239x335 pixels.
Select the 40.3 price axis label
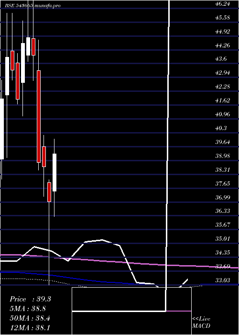click(x=221, y=128)
